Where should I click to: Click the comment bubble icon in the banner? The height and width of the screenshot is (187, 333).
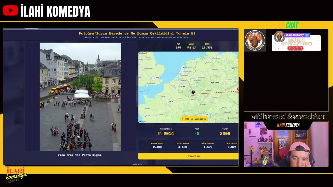pos(294,48)
